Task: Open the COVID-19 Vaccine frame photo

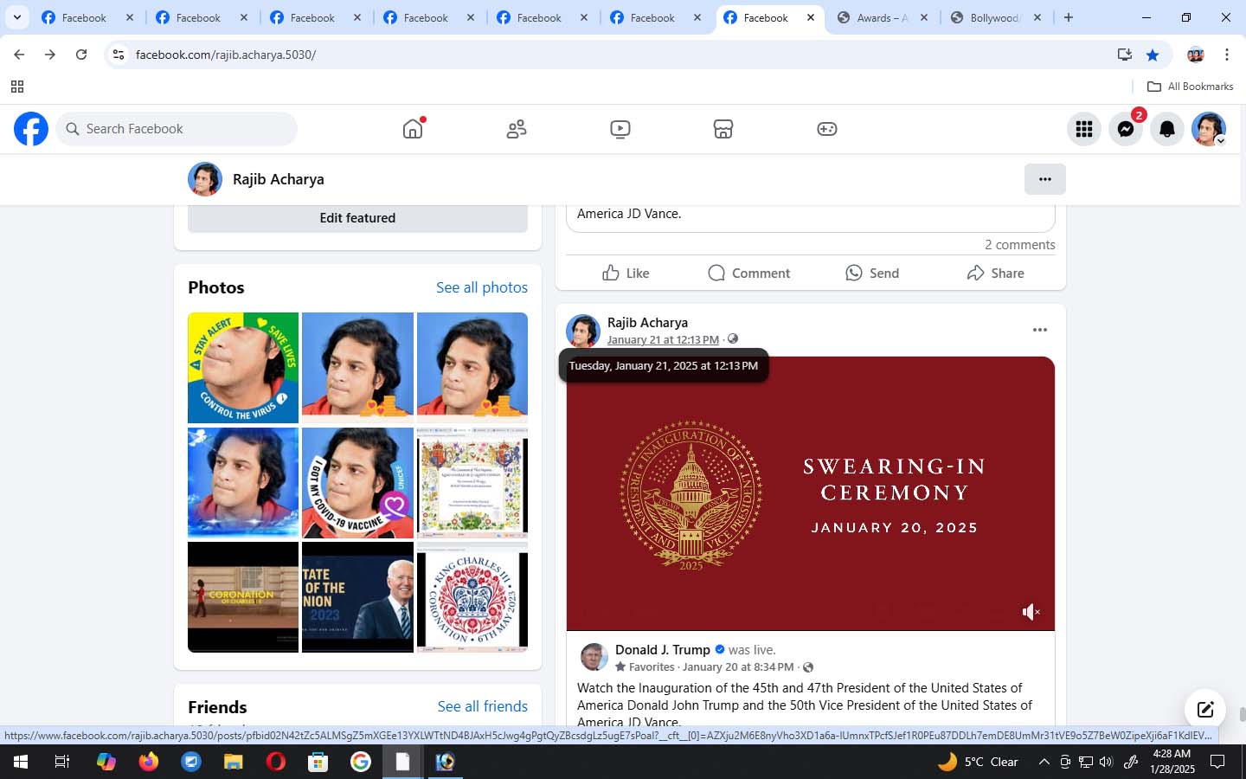Action: tap(357, 483)
